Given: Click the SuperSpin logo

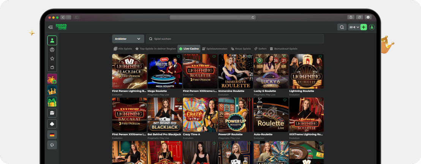Looking at the screenshot, I should [x=61, y=27].
